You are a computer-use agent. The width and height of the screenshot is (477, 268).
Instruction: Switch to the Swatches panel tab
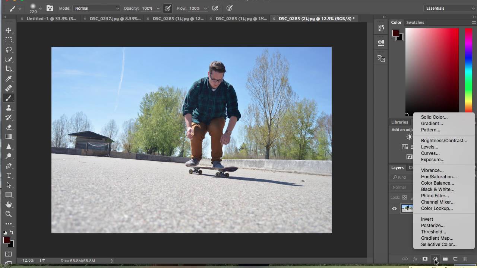415,22
